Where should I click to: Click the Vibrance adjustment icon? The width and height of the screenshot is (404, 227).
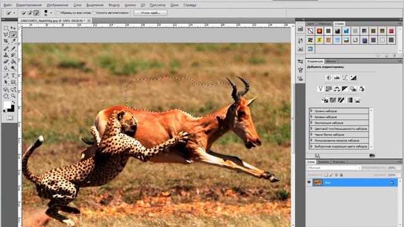click(x=321, y=89)
